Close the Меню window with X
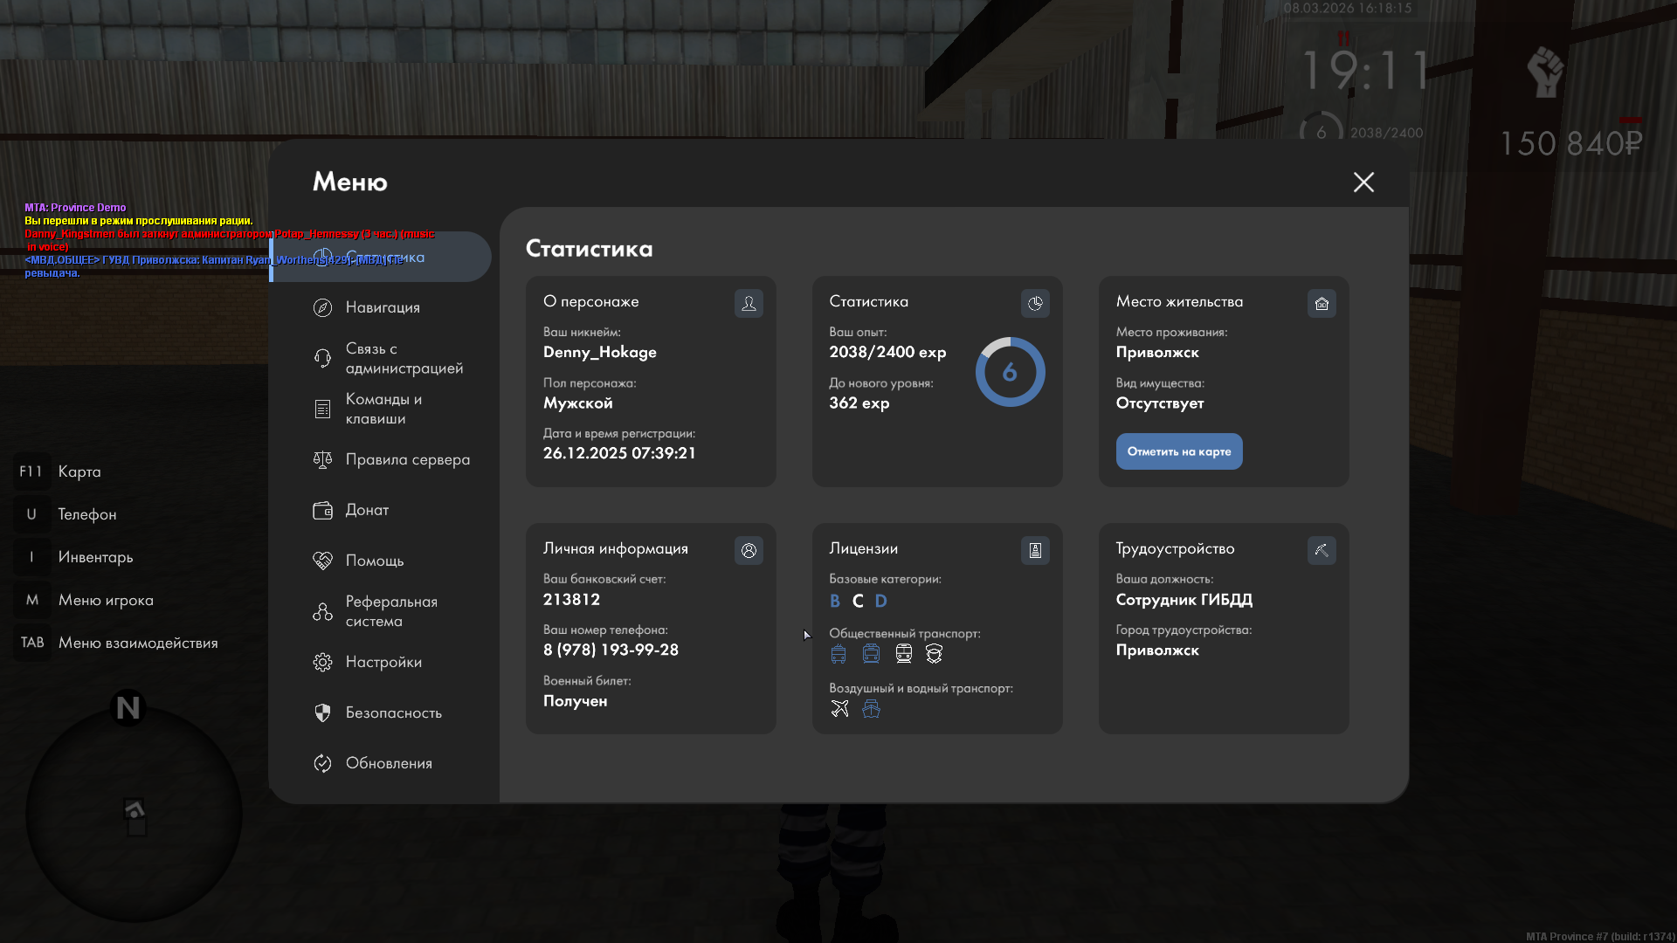Image resolution: width=1677 pixels, height=943 pixels. click(x=1363, y=182)
